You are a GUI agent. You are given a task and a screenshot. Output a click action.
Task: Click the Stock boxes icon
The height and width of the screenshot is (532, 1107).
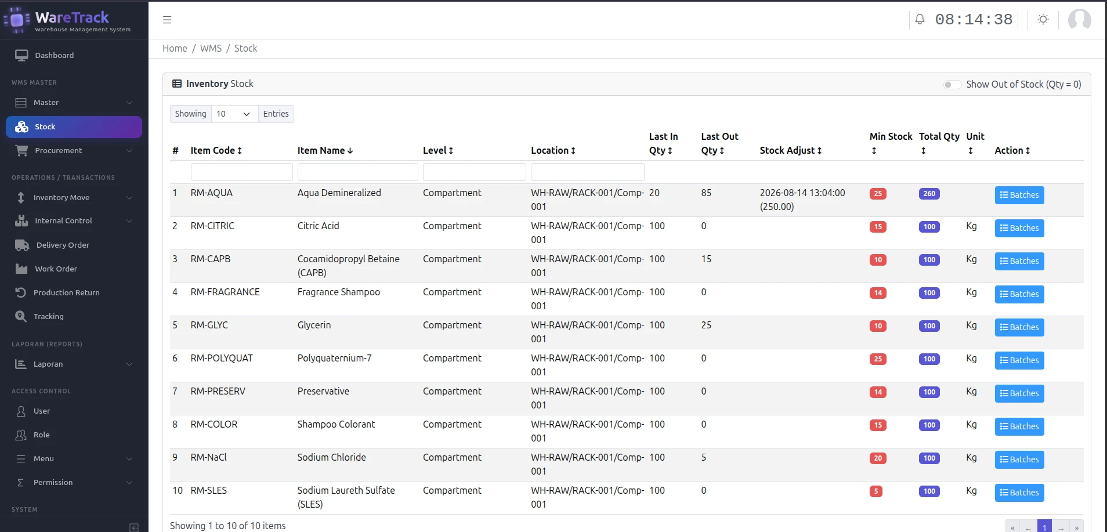pos(22,127)
